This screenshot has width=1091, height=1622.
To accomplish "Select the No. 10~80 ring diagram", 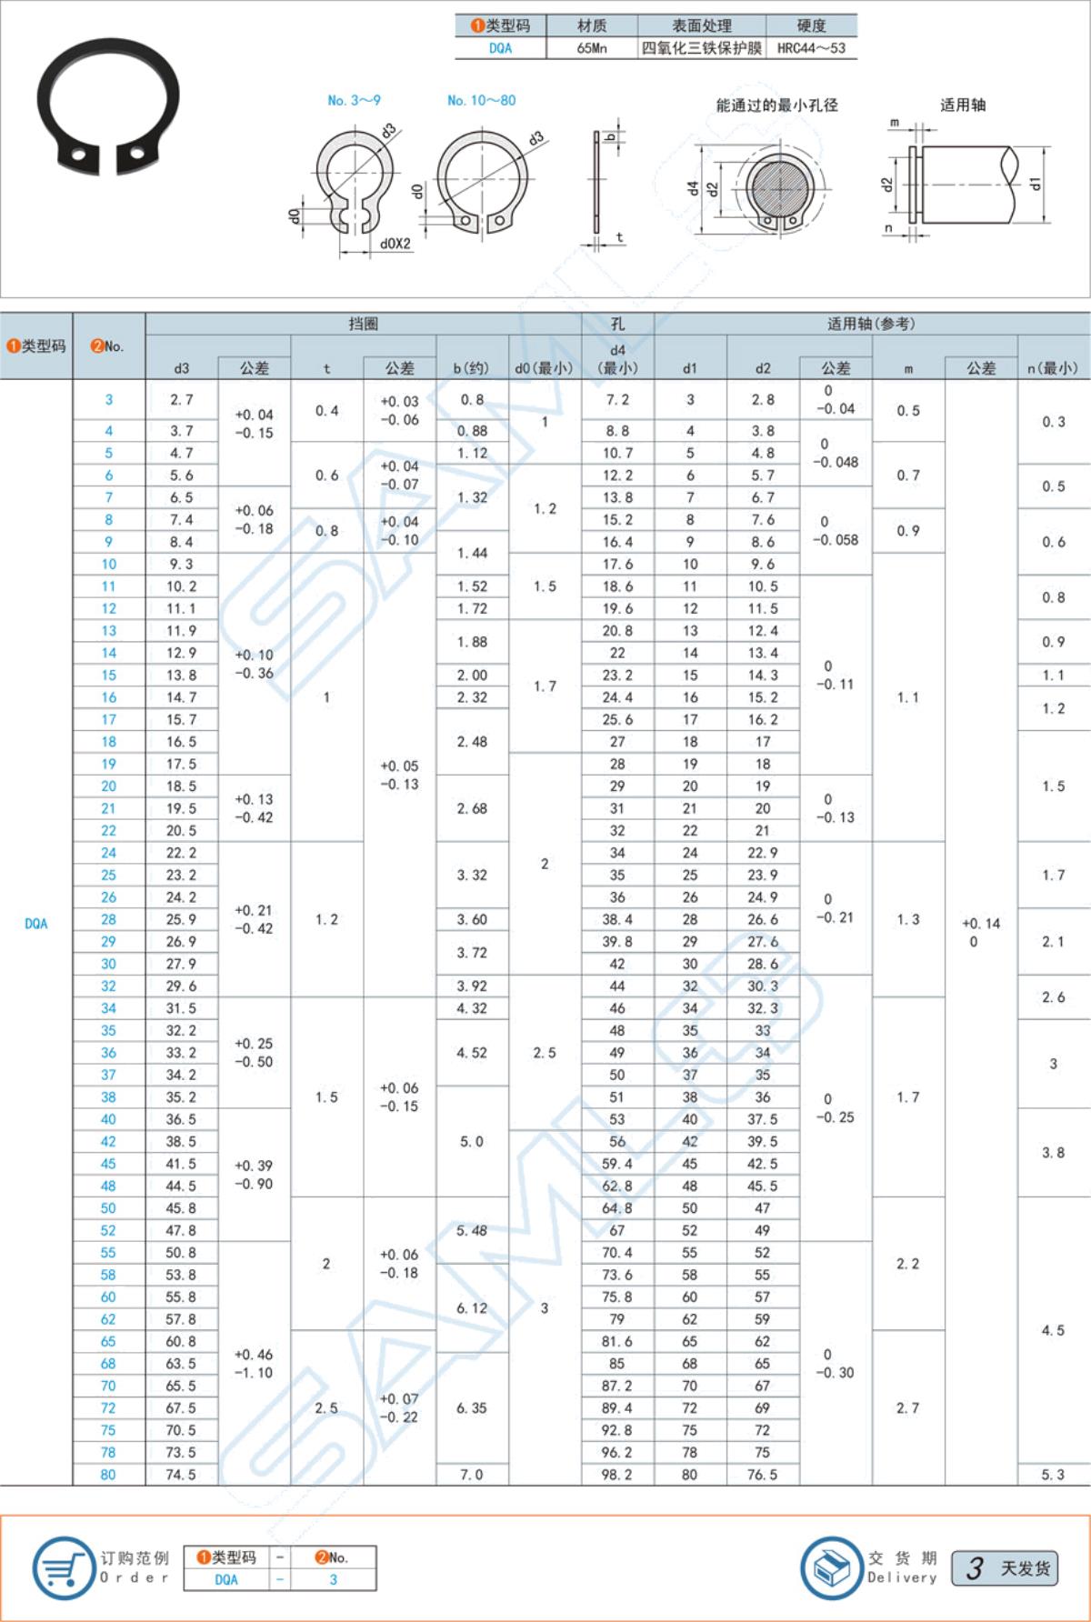I will 483,184.
